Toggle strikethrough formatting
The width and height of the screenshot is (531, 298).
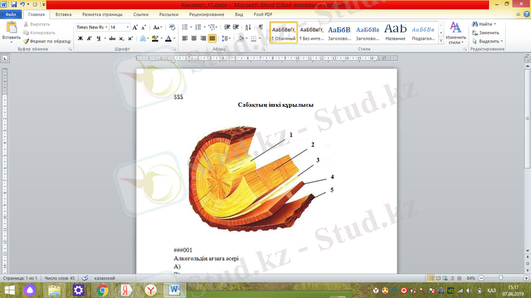pyautogui.click(x=112, y=38)
